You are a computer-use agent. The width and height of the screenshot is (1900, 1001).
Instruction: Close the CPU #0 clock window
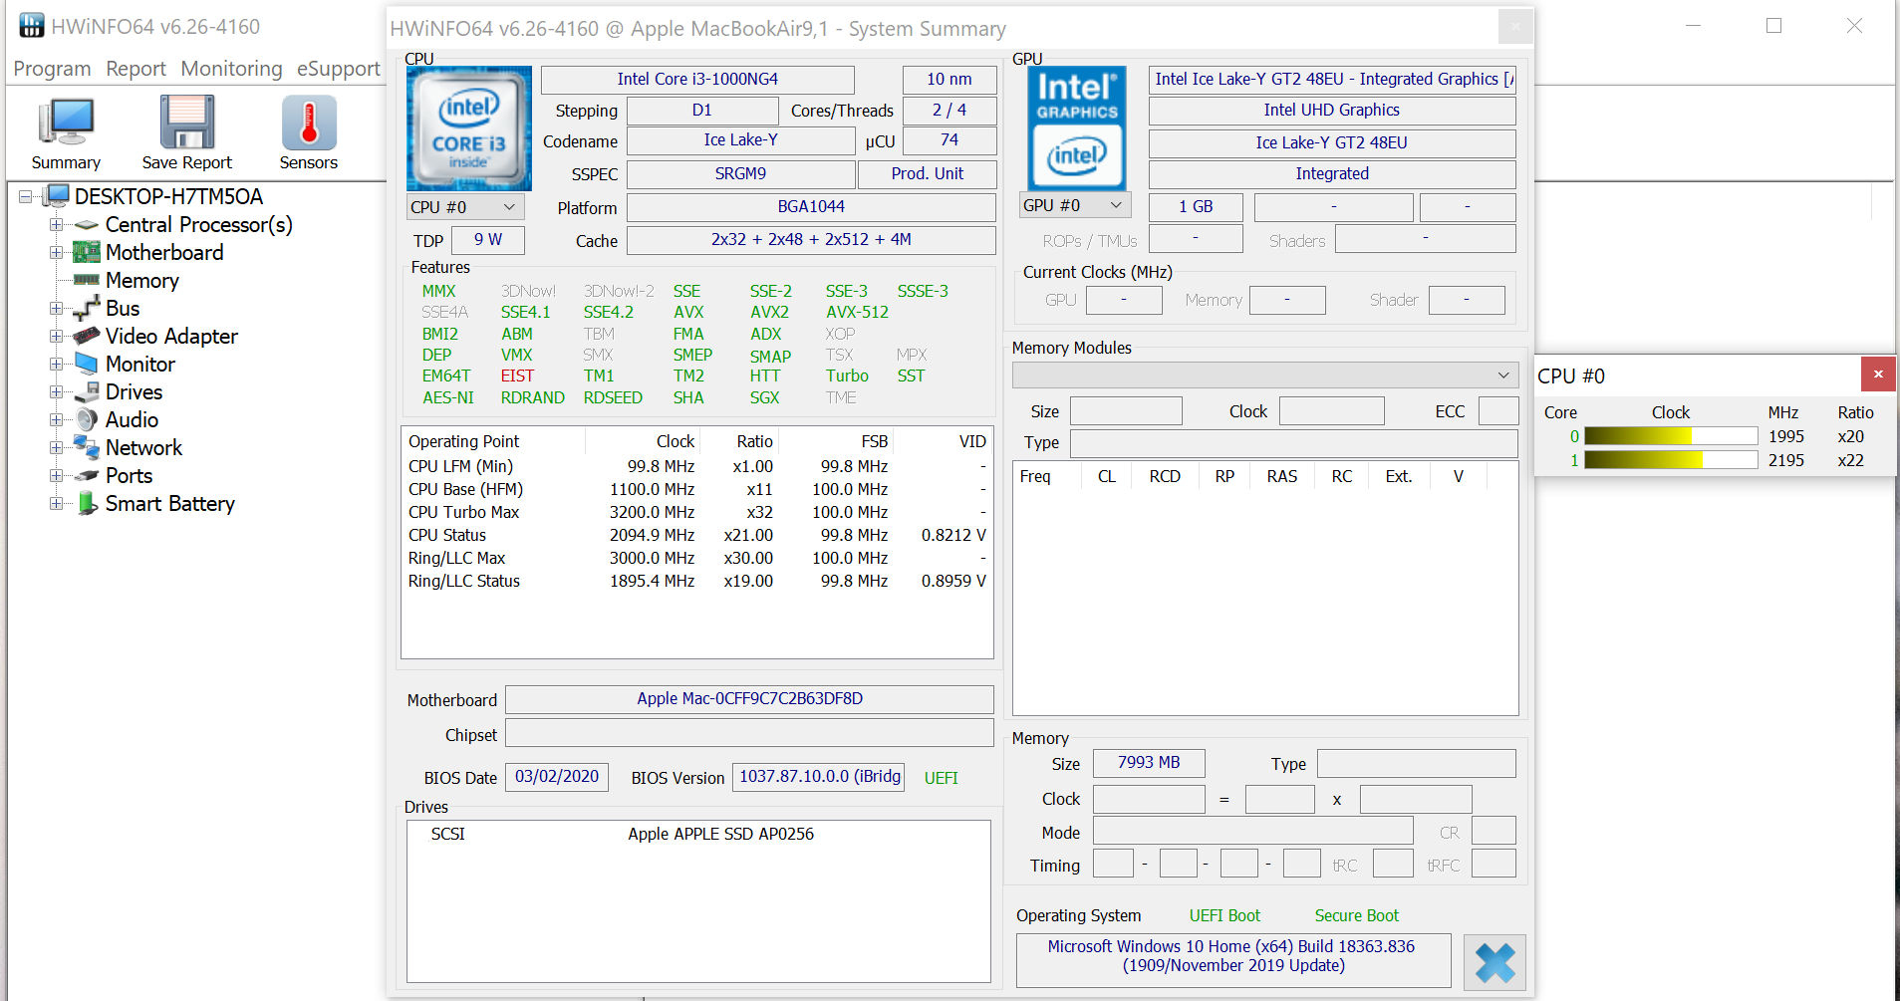pos(1878,375)
